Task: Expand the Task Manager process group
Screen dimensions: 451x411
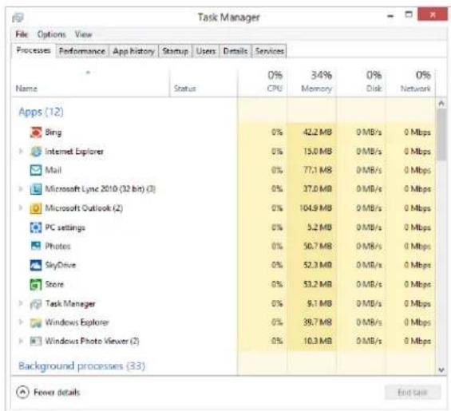Action: point(21,303)
